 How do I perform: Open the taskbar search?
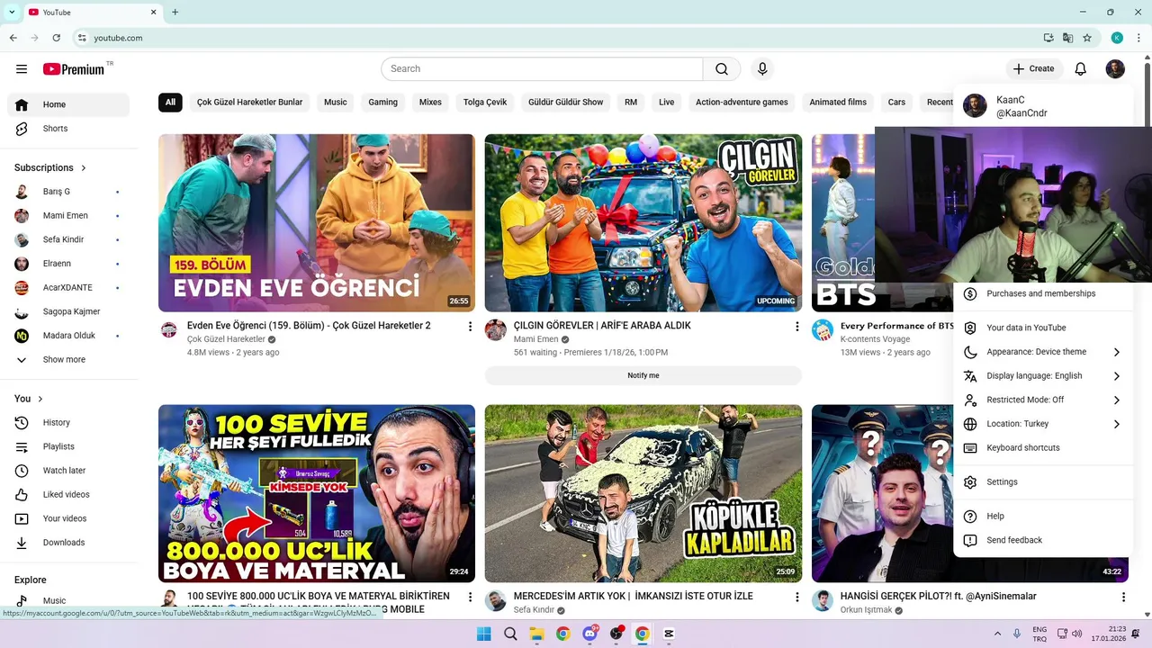coord(510,634)
